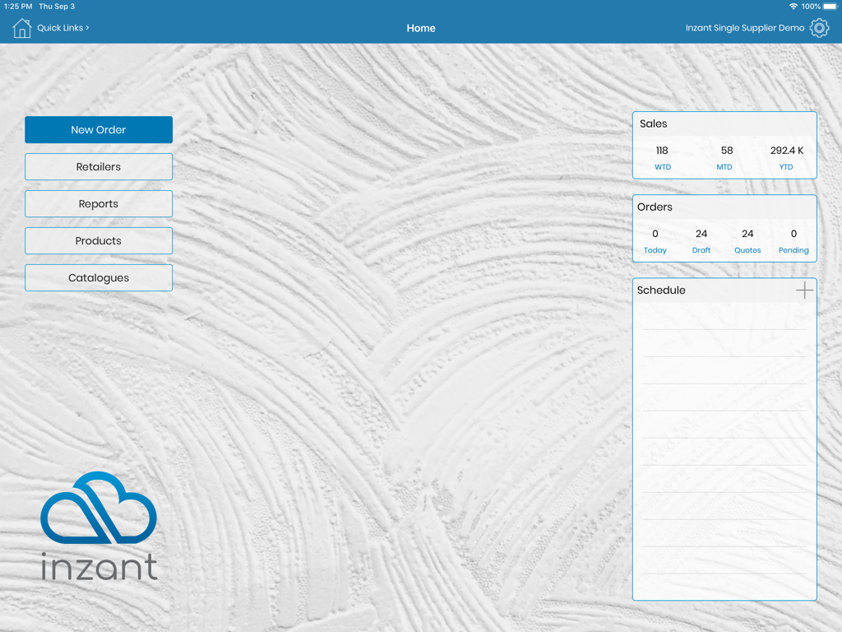The height and width of the screenshot is (632, 842).
Task: Add a schedule entry via the plus icon
Action: click(x=805, y=290)
